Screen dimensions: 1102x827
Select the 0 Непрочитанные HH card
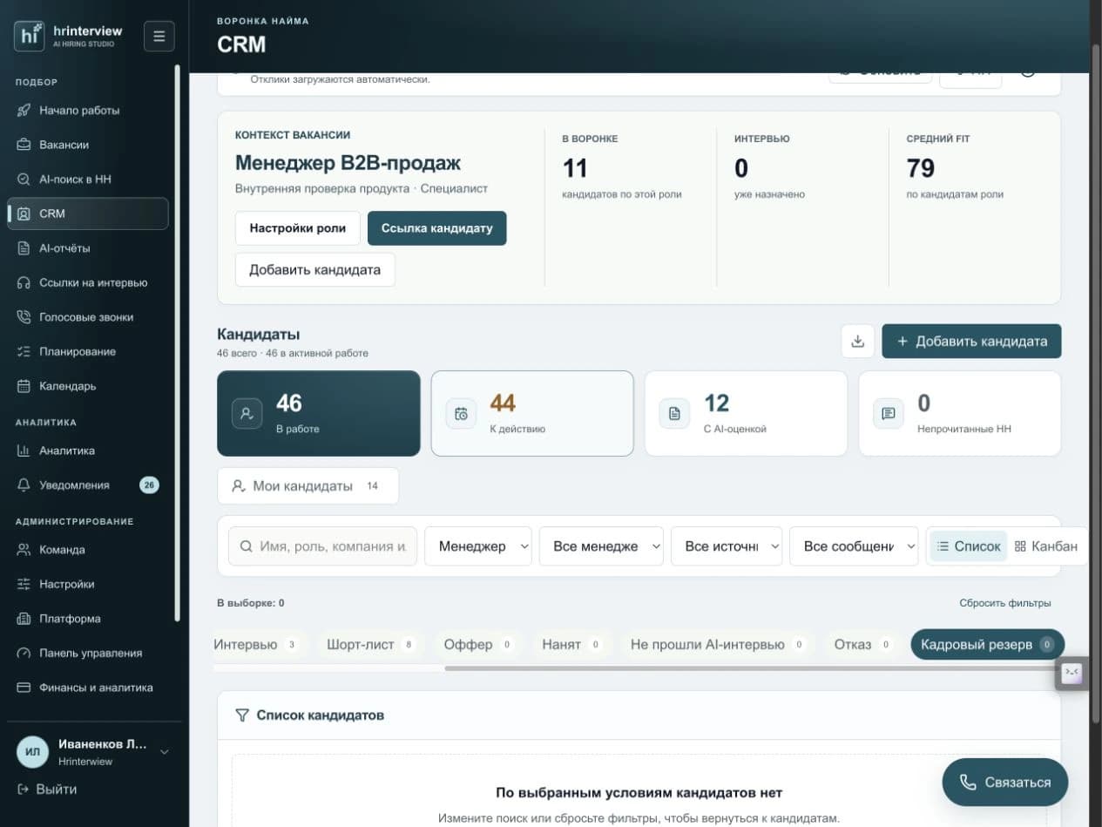(x=960, y=413)
